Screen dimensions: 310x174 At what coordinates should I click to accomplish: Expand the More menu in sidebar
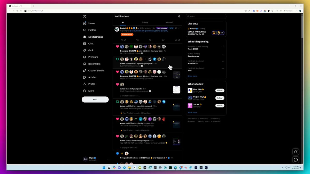click(x=88, y=91)
